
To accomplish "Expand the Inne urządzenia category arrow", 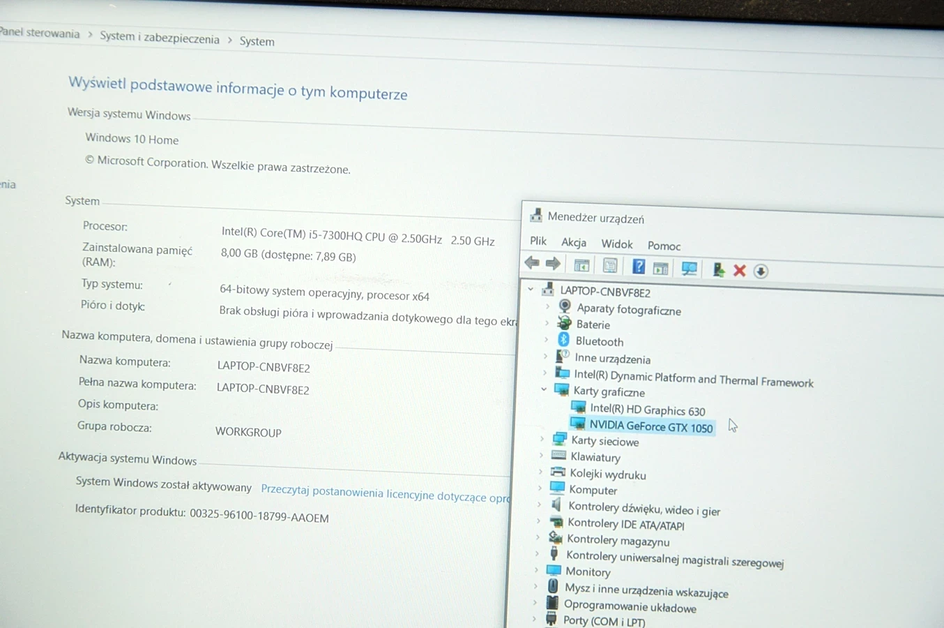I will 545,356.
